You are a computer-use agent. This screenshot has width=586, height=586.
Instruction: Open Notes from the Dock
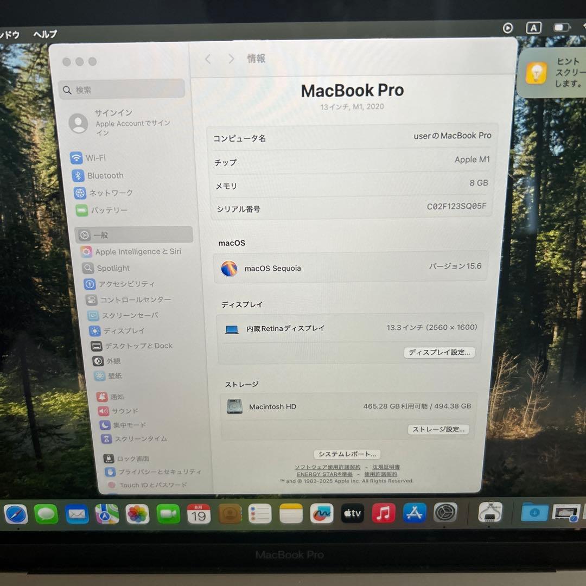tap(291, 514)
